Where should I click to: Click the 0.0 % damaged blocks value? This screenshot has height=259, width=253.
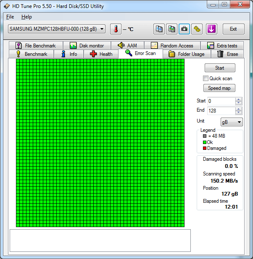click(x=231, y=166)
